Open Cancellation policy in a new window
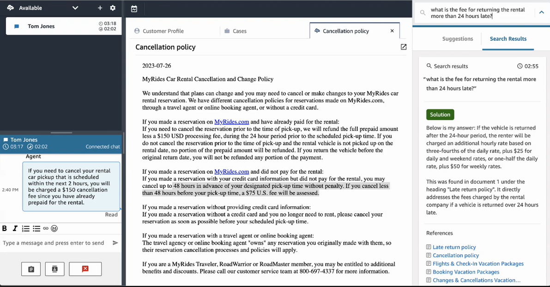The width and height of the screenshot is (550, 287). click(x=403, y=47)
